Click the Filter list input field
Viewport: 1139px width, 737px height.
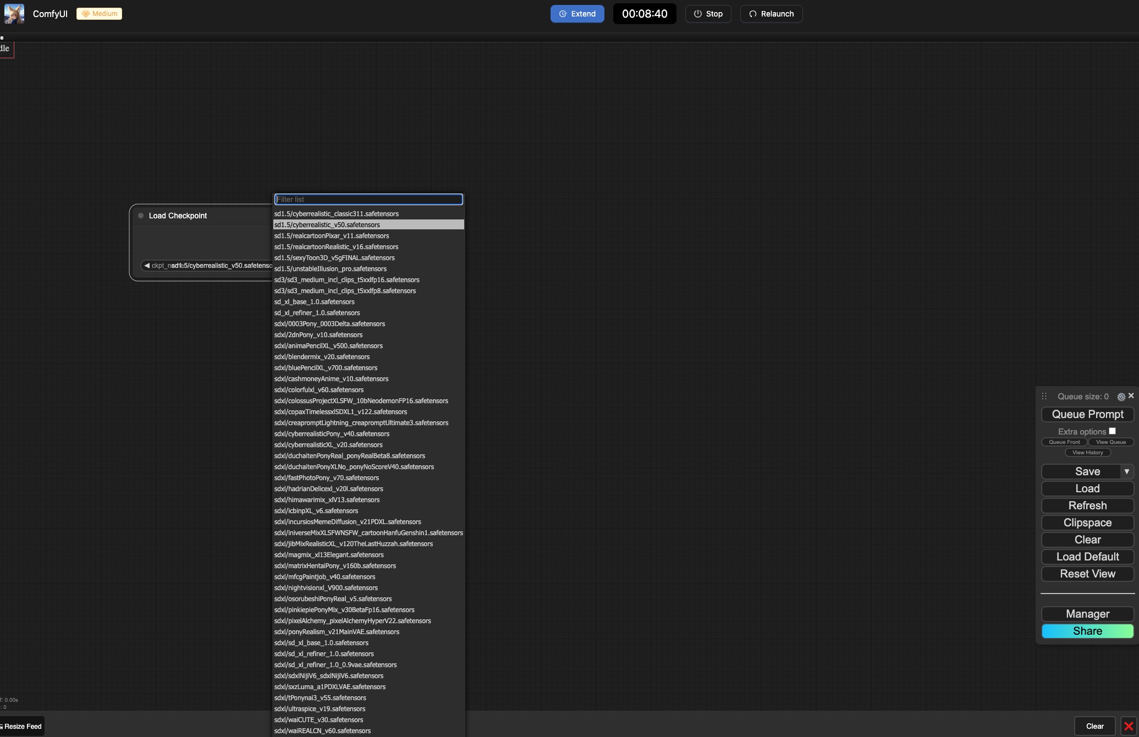[368, 200]
